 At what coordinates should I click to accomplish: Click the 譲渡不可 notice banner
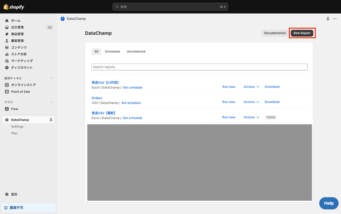[29, 208]
